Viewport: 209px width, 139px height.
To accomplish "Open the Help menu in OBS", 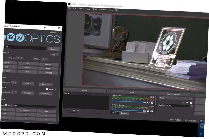I will [117, 10].
